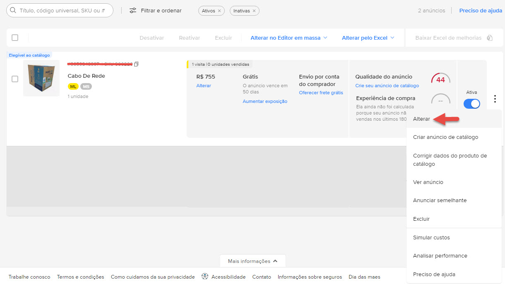Remove the Ativos filter chip

pos(219,11)
